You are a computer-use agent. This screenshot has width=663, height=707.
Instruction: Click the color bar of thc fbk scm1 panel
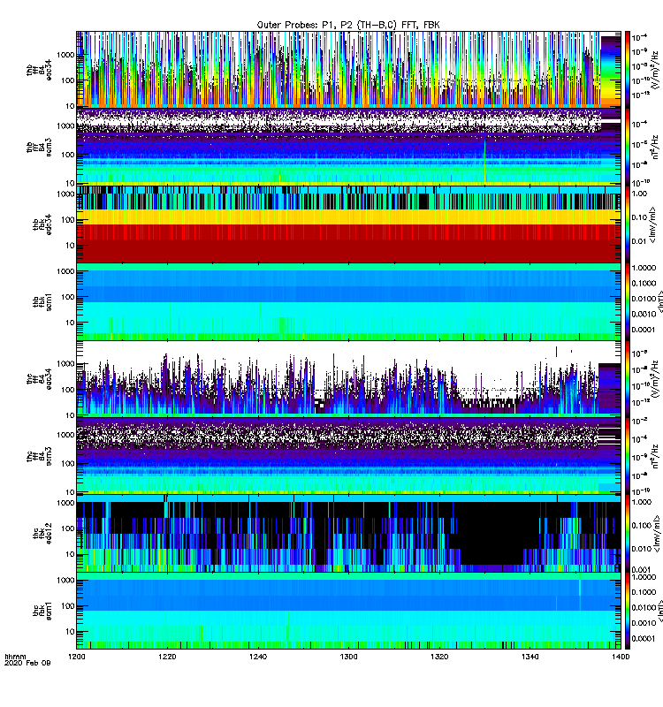click(628, 611)
